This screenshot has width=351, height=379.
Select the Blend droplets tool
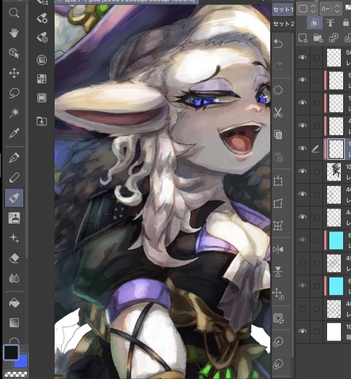click(14, 278)
